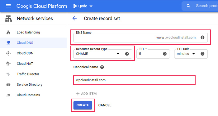Open Cloud NAT page

tap(33, 64)
